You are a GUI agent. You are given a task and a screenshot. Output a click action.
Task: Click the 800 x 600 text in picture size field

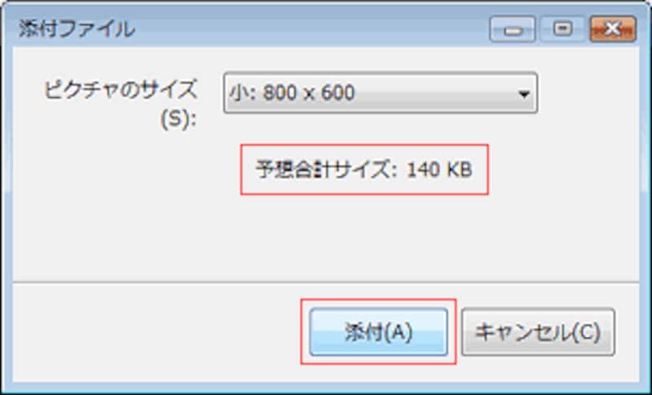309,93
